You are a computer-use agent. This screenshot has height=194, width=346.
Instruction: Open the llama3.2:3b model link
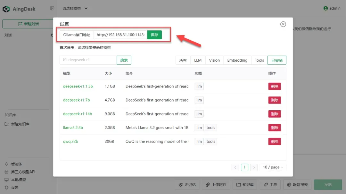[73, 128]
